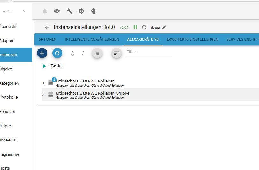Screen dimensions: 259x170
Task: Toggle the eye visibility icon in top bar
Action: (x=57, y=11)
